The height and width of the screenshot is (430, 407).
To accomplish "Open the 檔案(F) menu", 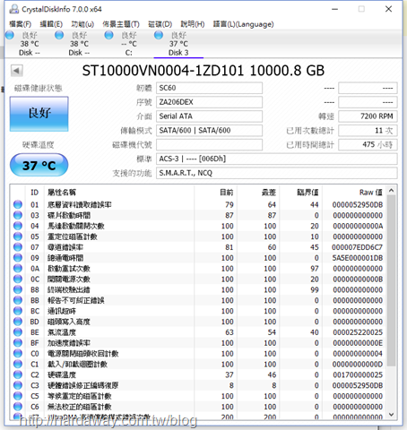I will (21, 24).
